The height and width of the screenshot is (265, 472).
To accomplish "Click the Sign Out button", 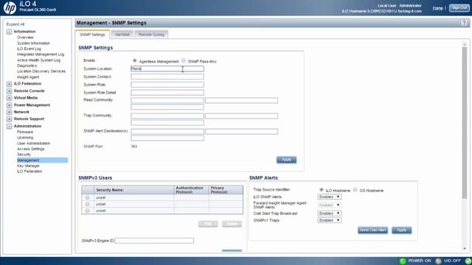I will (459, 8).
